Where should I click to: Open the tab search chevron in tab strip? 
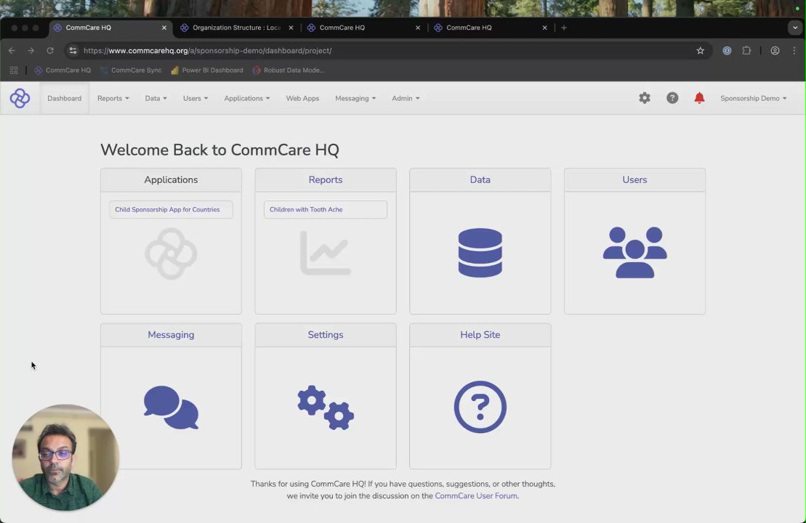click(x=794, y=28)
